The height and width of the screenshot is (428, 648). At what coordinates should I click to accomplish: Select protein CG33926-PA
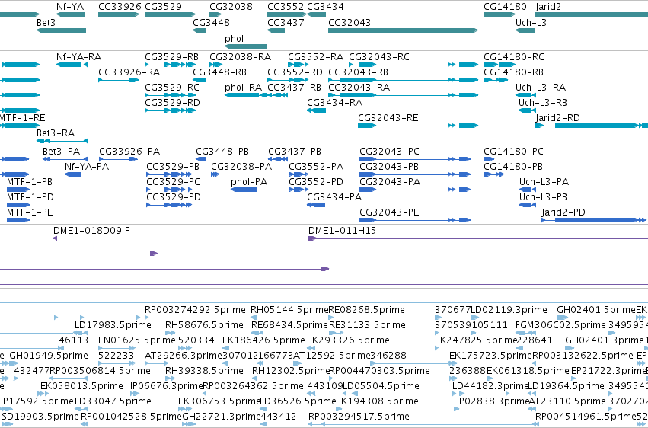(x=129, y=152)
